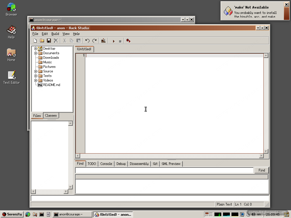
Task: Launch the Text Editor desktop shortcut
Action: point(11,77)
